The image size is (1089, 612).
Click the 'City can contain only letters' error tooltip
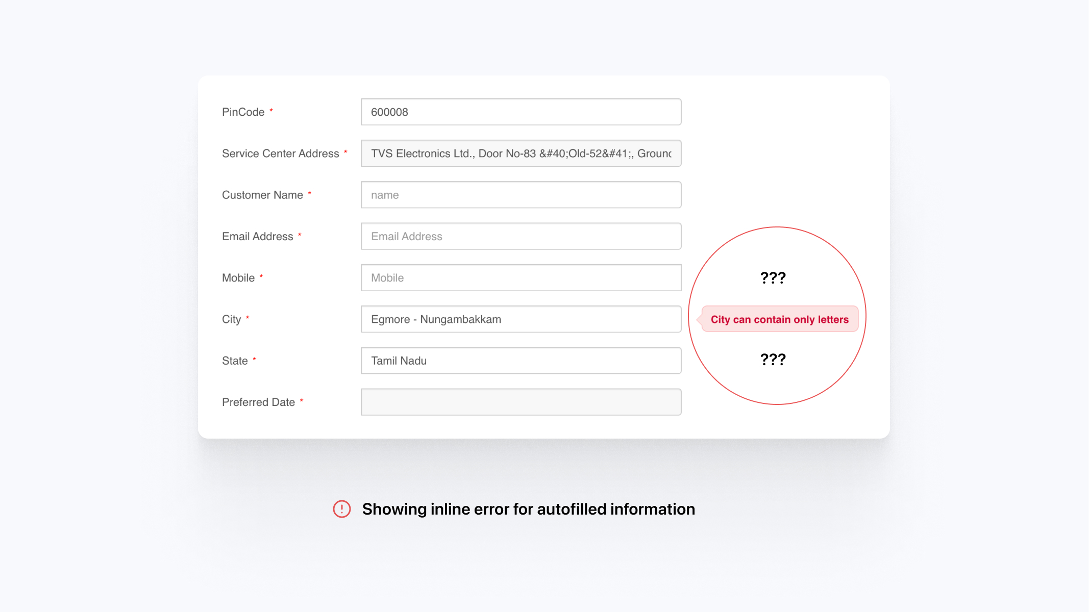[779, 319]
